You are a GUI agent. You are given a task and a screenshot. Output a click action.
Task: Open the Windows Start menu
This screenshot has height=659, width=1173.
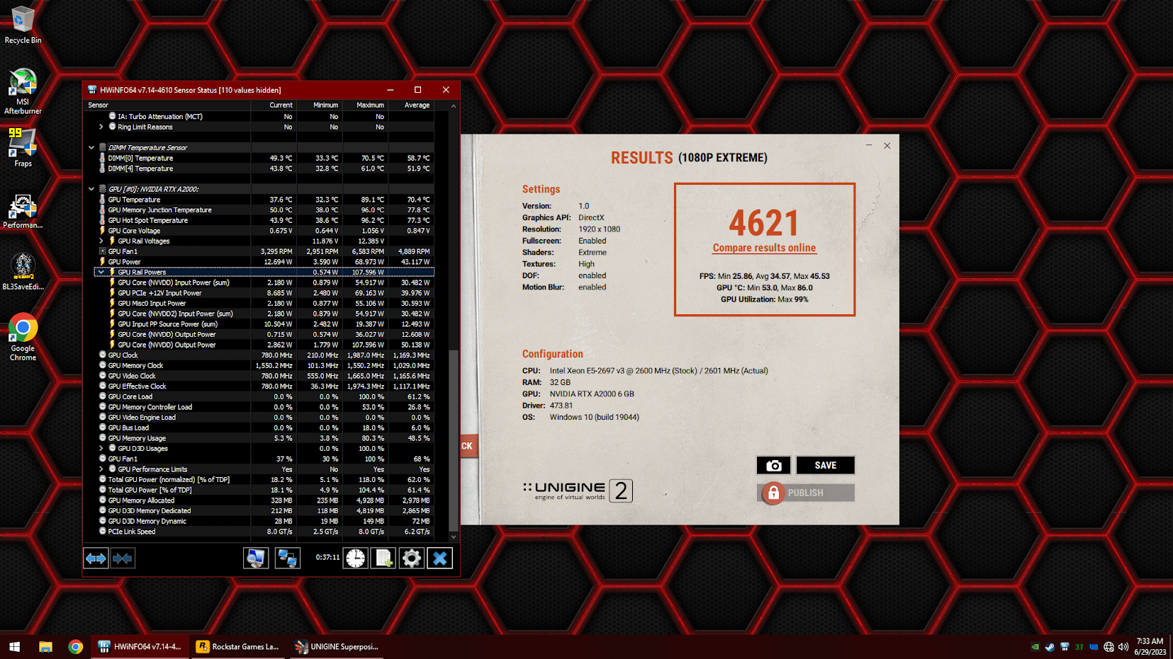click(x=14, y=646)
